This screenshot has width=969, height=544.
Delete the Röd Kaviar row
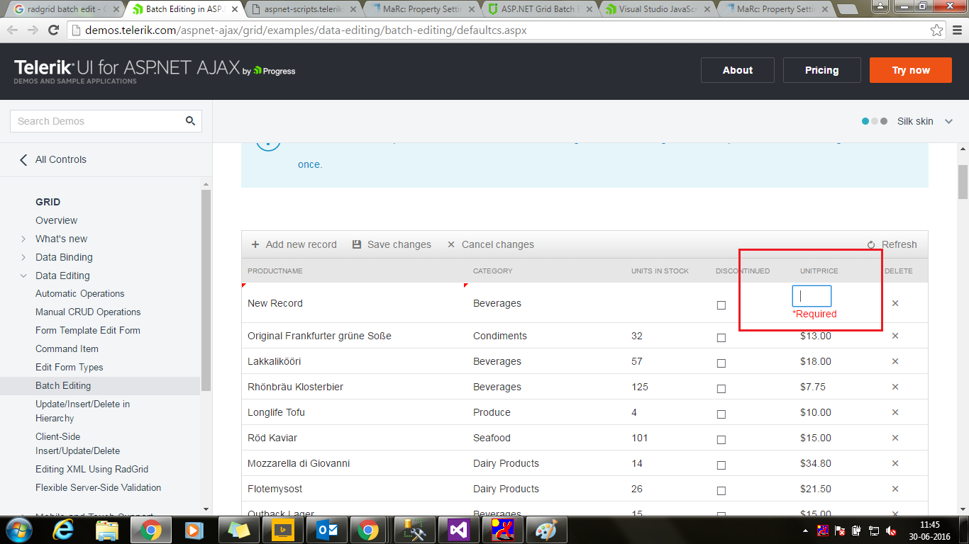pos(895,438)
